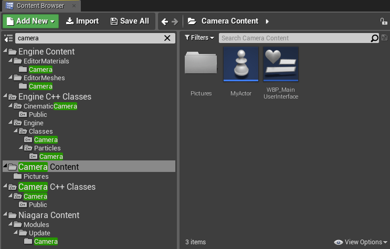The height and width of the screenshot is (249, 390).
Task: Collapse the CinematicCamera folder
Action: 10,105
